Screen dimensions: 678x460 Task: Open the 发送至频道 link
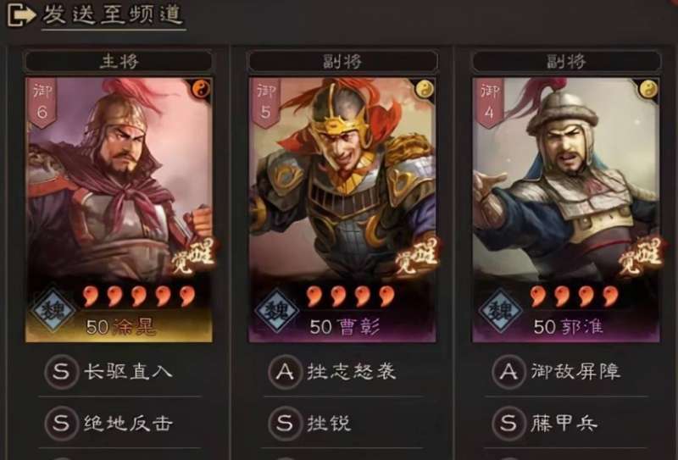click(x=114, y=14)
